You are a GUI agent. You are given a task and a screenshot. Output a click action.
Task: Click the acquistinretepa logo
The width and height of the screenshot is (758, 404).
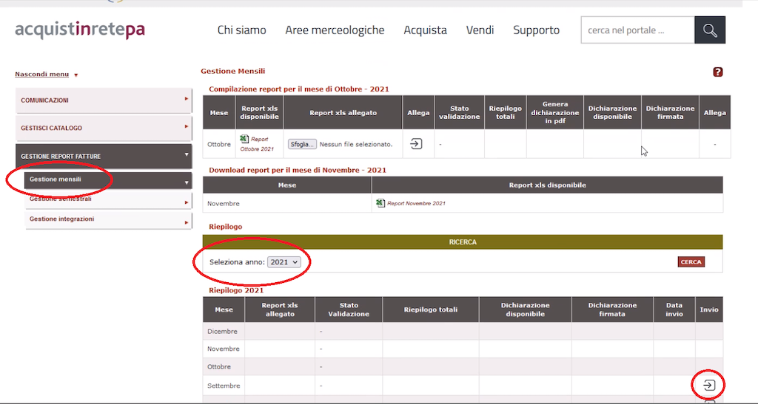coord(80,30)
